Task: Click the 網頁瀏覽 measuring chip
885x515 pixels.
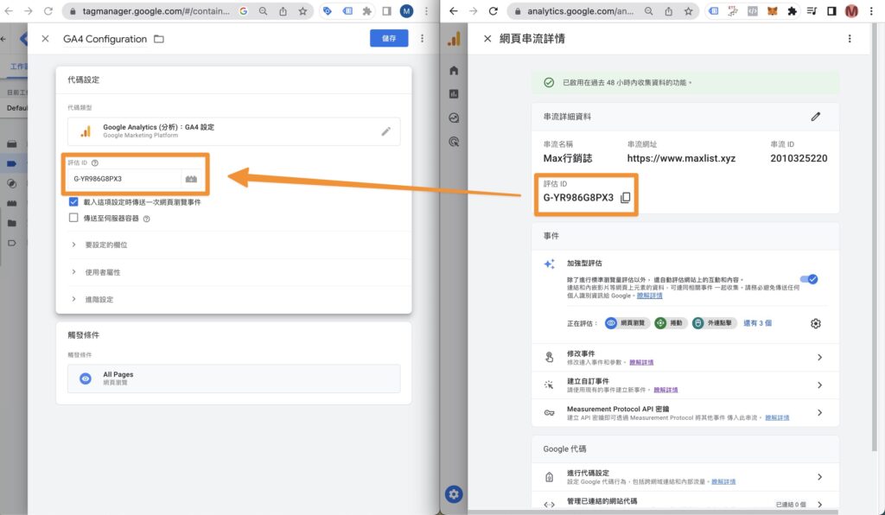Action: pos(626,323)
